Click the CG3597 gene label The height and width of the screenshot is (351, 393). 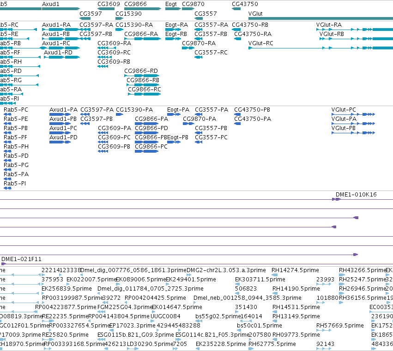pyautogui.click(x=91, y=13)
